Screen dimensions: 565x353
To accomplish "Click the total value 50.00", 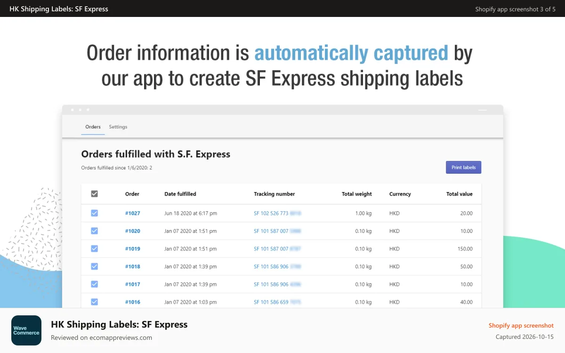I will (x=467, y=266).
